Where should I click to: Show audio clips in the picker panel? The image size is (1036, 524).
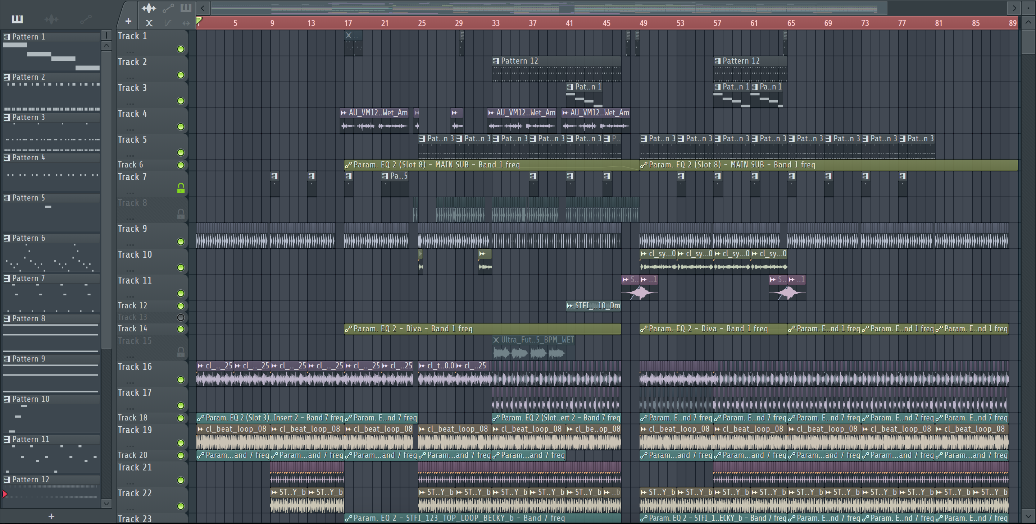coord(51,19)
